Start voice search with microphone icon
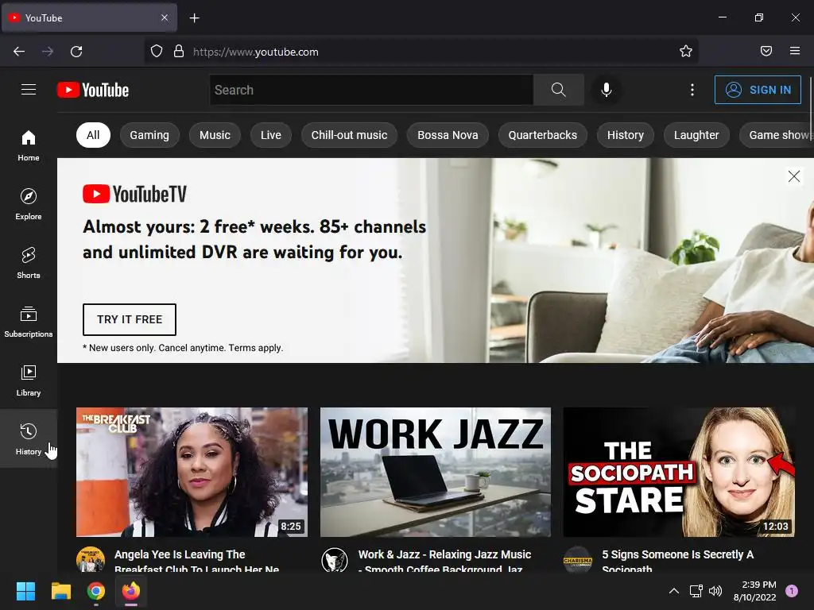Viewport: 814px width, 610px height. (606, 90)
